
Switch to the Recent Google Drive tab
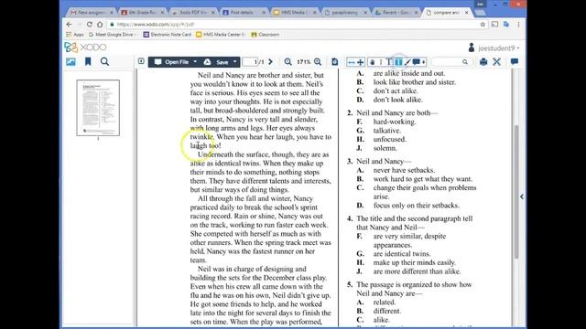pyautogui.click(x=396, y=12)
